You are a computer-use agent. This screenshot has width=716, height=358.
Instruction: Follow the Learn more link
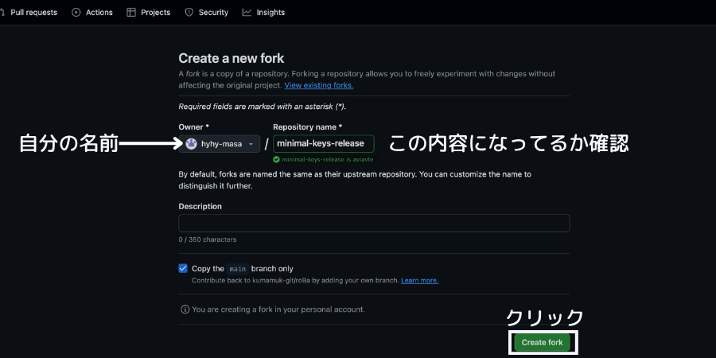pyautogui.click(x=419, y=280)
